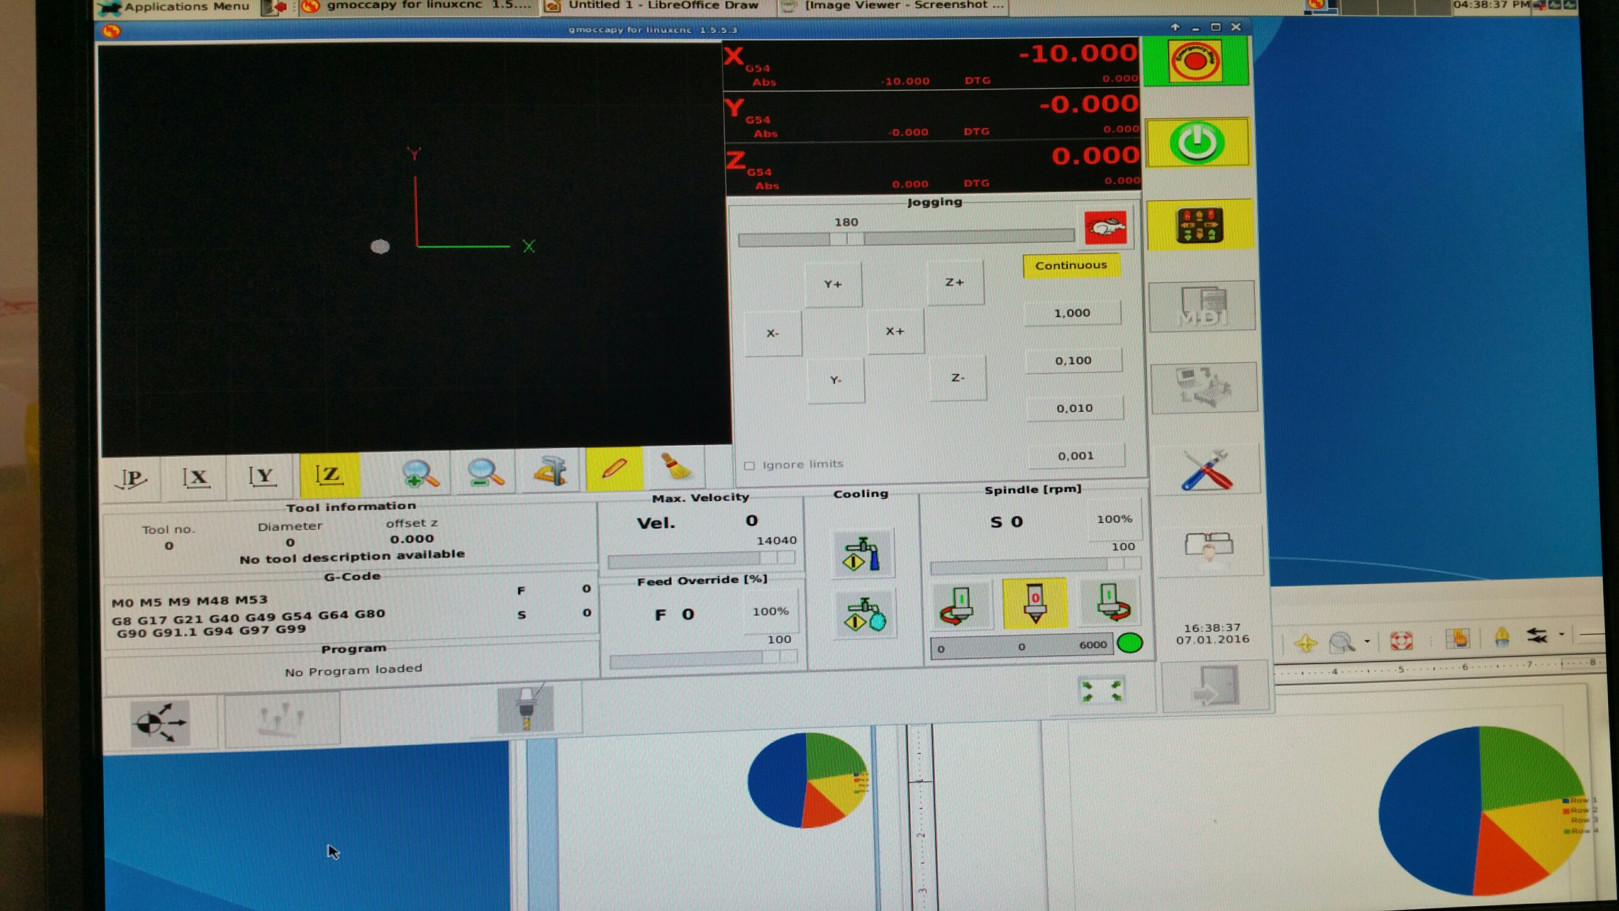Clear live plot with broom
Image resolution: width=1619 pixels, height=911 pixels.
[675, 468]
